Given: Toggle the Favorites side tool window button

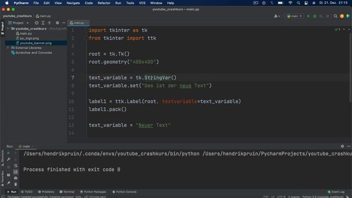Looking at the screenshot, I should click(2, 178).
